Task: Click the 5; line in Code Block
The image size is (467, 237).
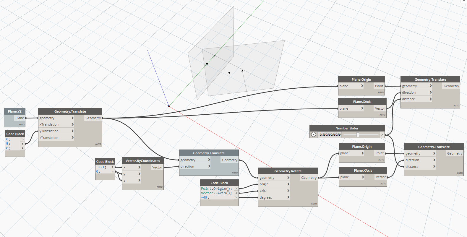Action: pos(8,144)
